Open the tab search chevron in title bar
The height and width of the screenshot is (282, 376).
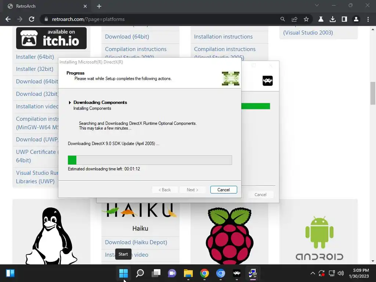[317, 5]
